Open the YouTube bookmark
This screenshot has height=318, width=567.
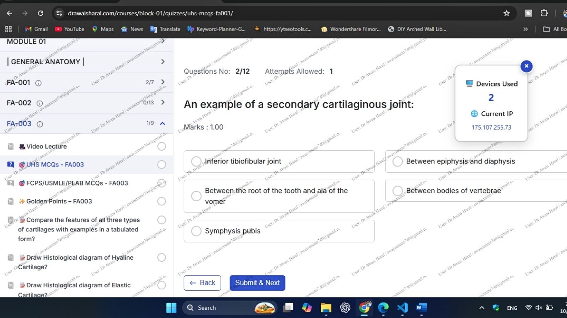[69, 29]
